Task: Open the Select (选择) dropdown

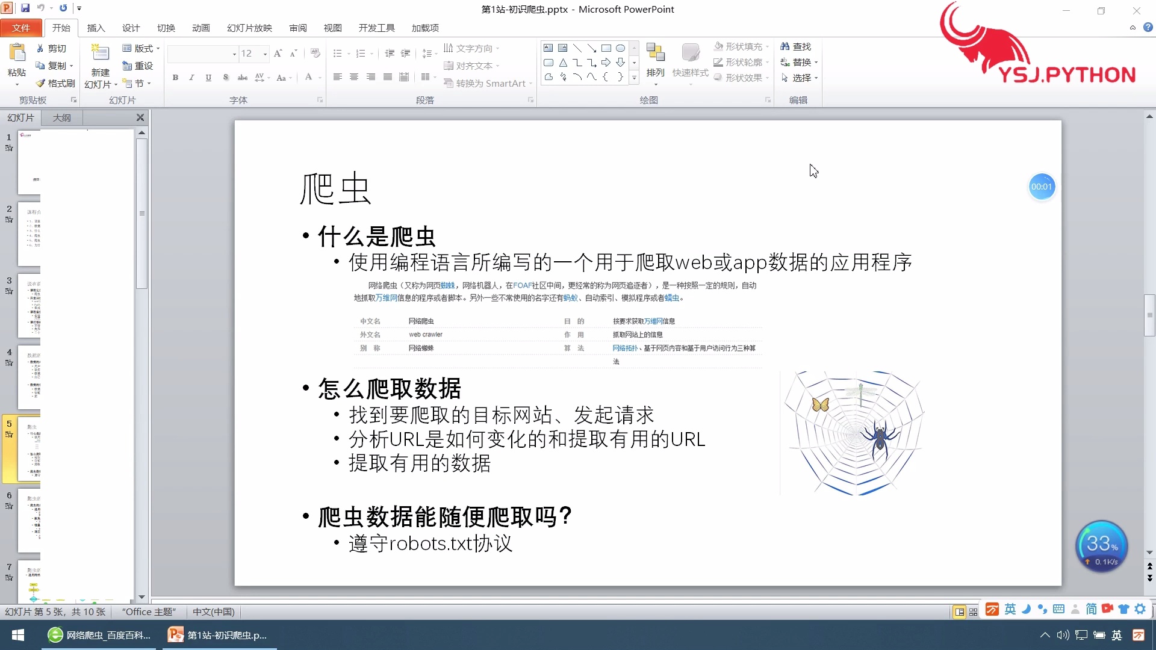Action: pos(799,78)
